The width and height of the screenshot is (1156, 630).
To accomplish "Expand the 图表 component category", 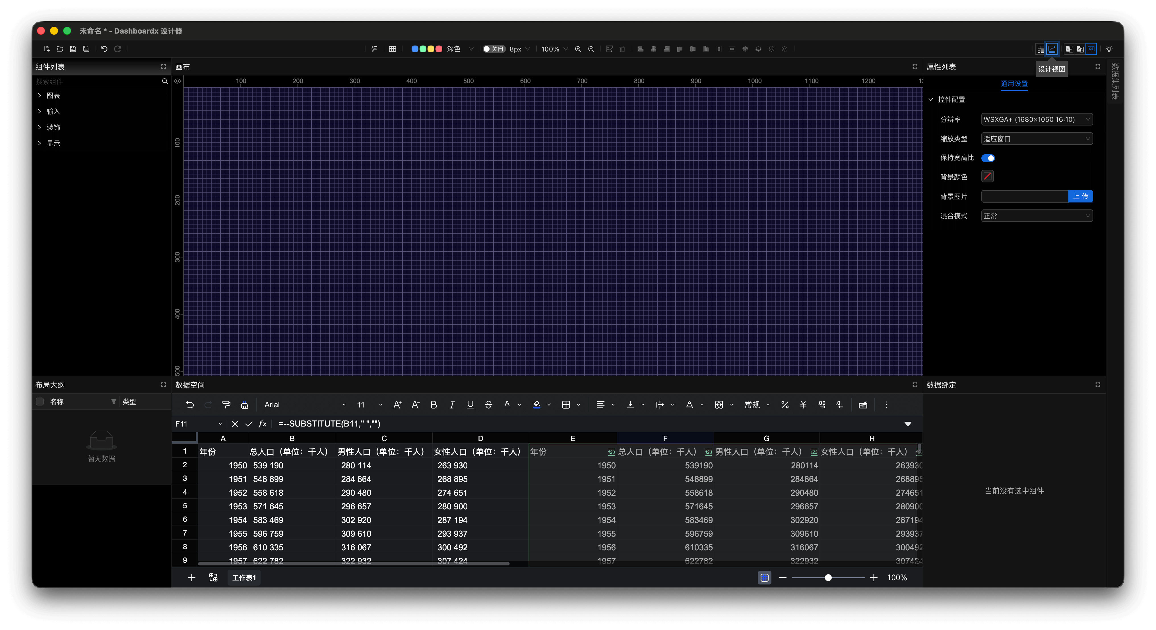I will pos(53,96).
